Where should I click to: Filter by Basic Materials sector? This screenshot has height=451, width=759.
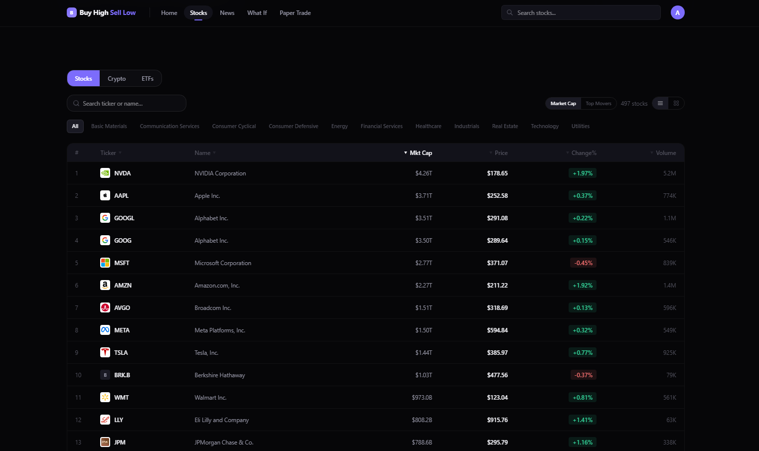tap(109, 126)
